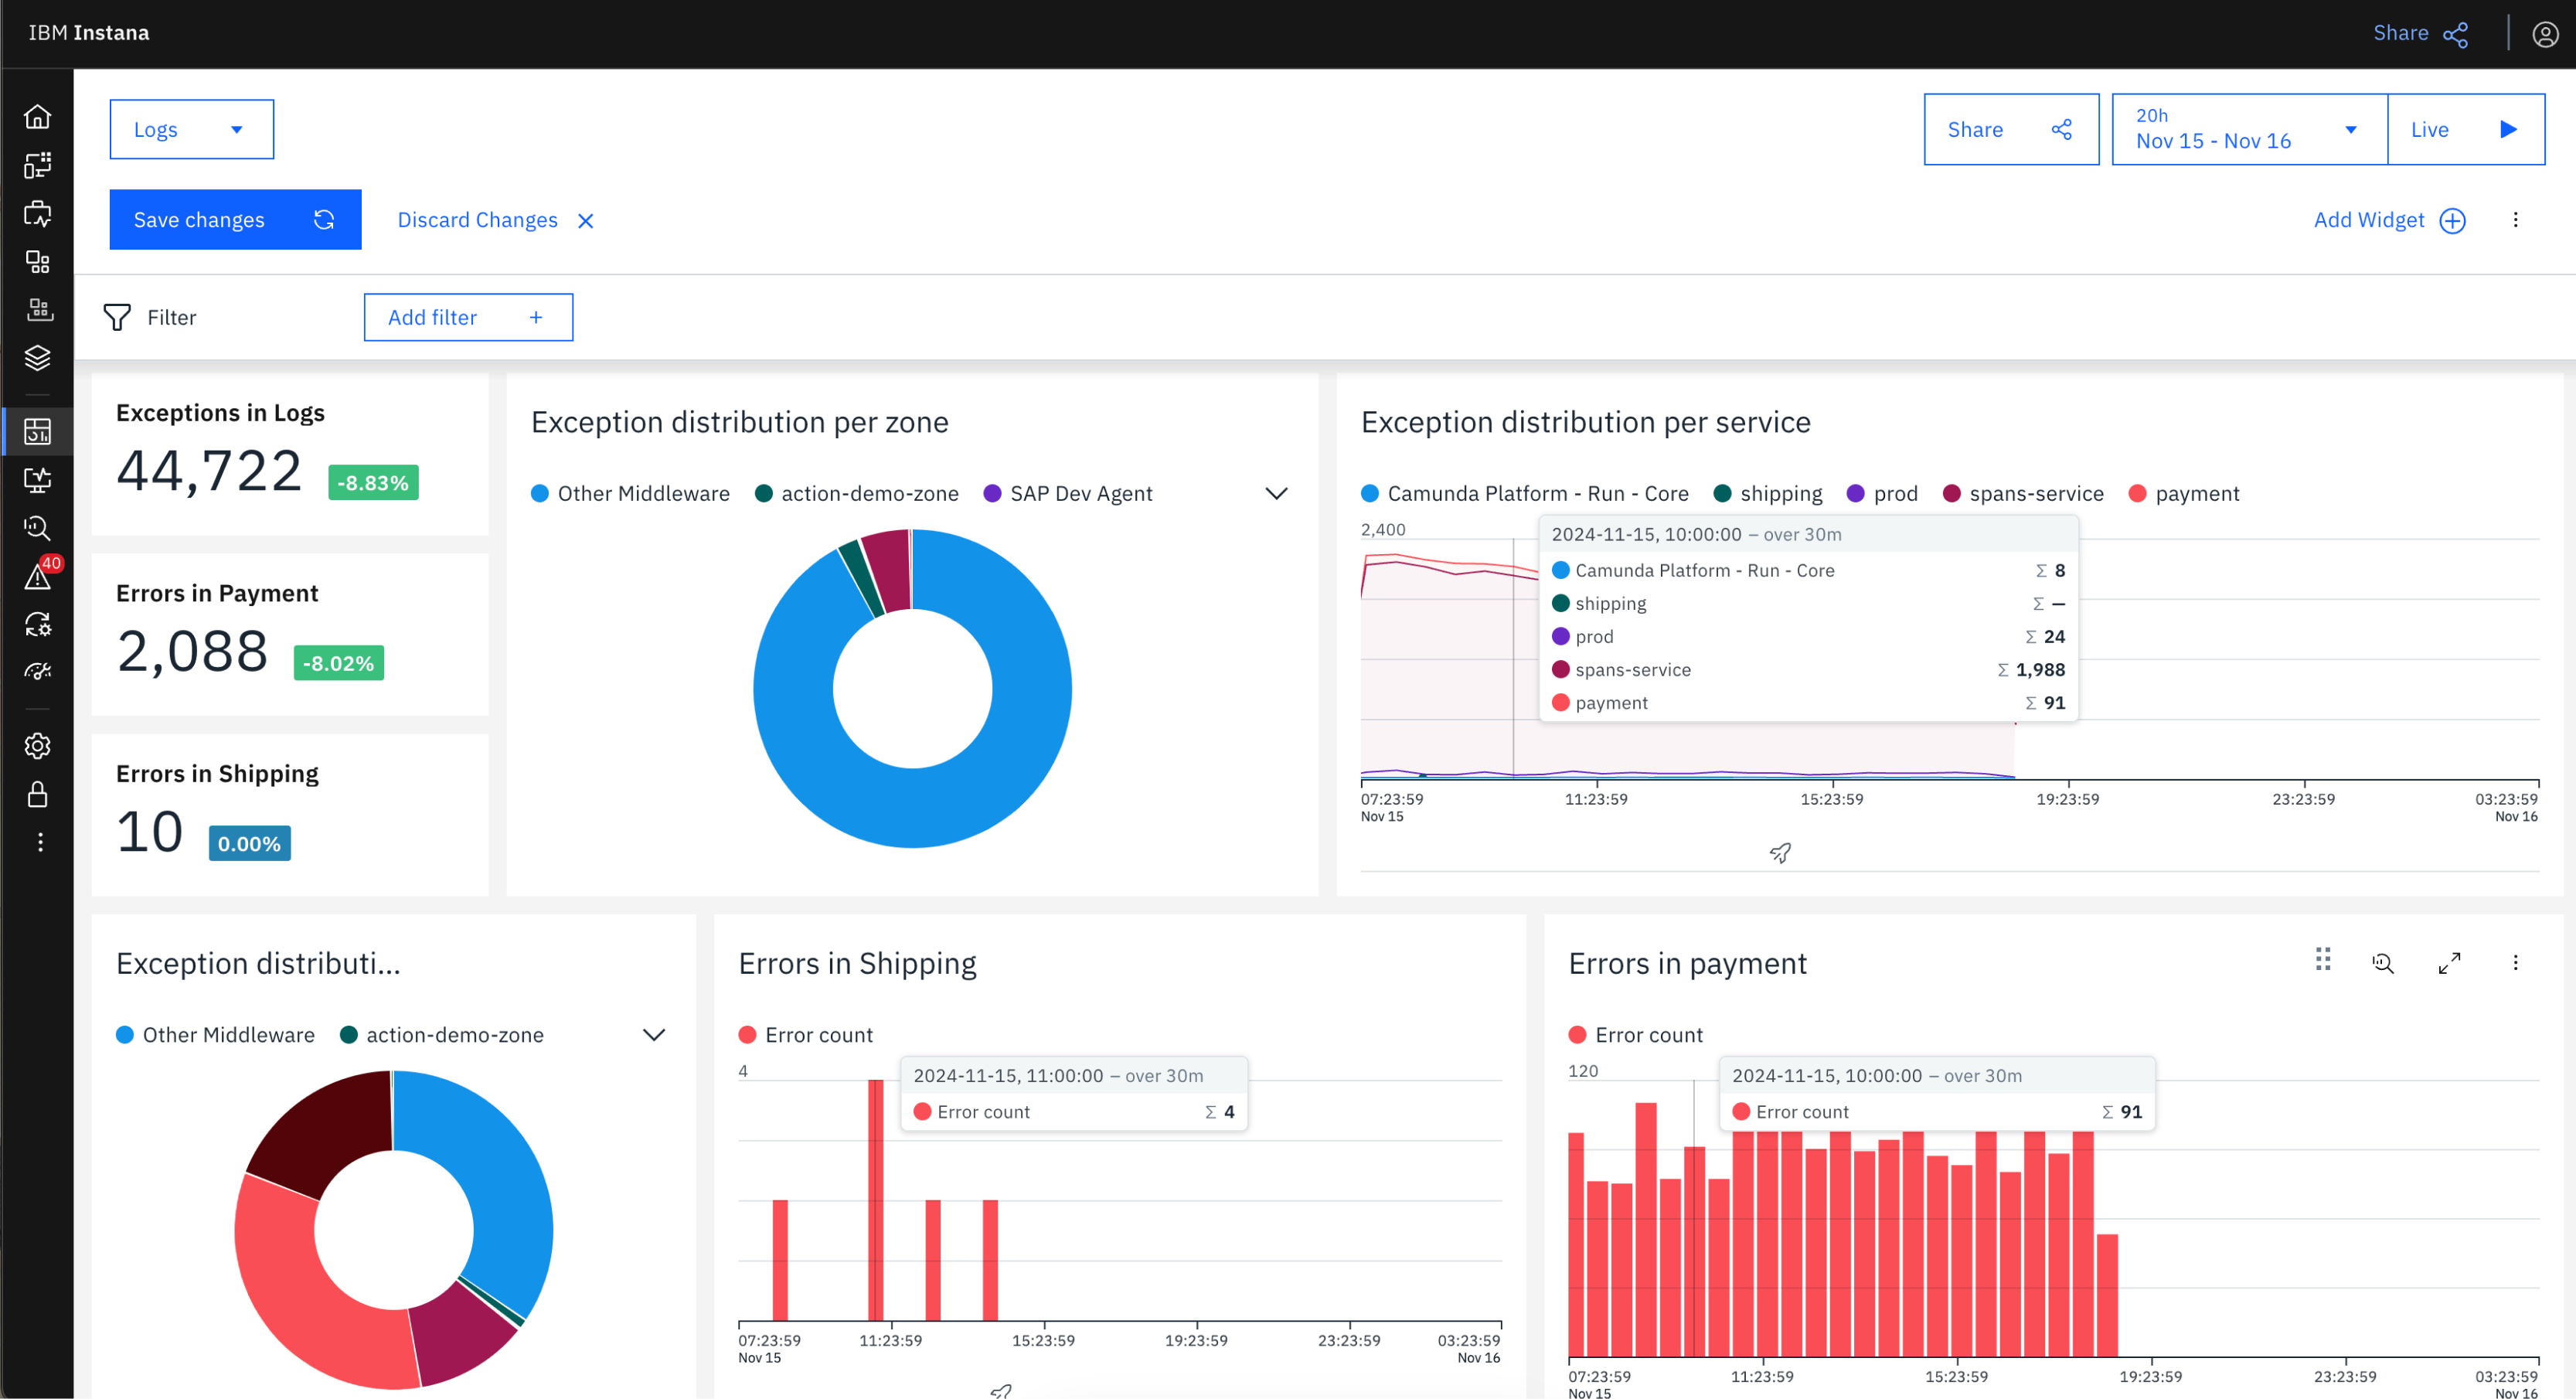Image resolution: width=2576 pixels, height=1399 pixels.
Task: Click the 0.00% change badge
Action: pos(249,843)
